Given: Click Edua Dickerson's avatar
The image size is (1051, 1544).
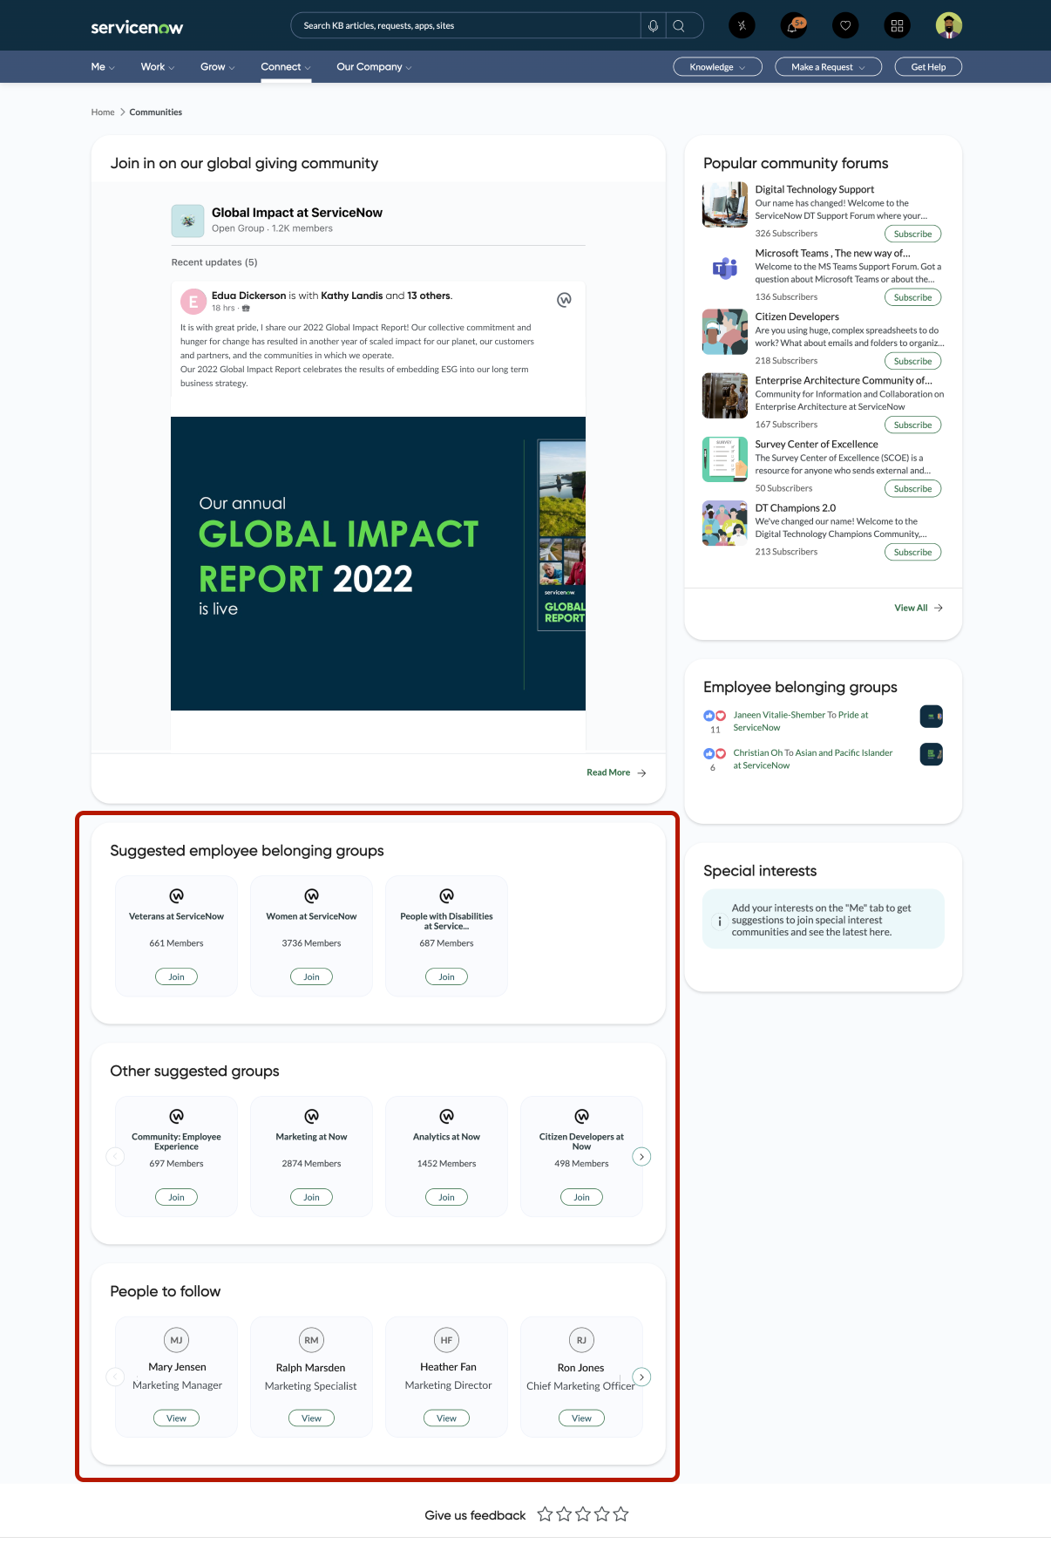Looking at the screenshot, I should click(193, 302).
